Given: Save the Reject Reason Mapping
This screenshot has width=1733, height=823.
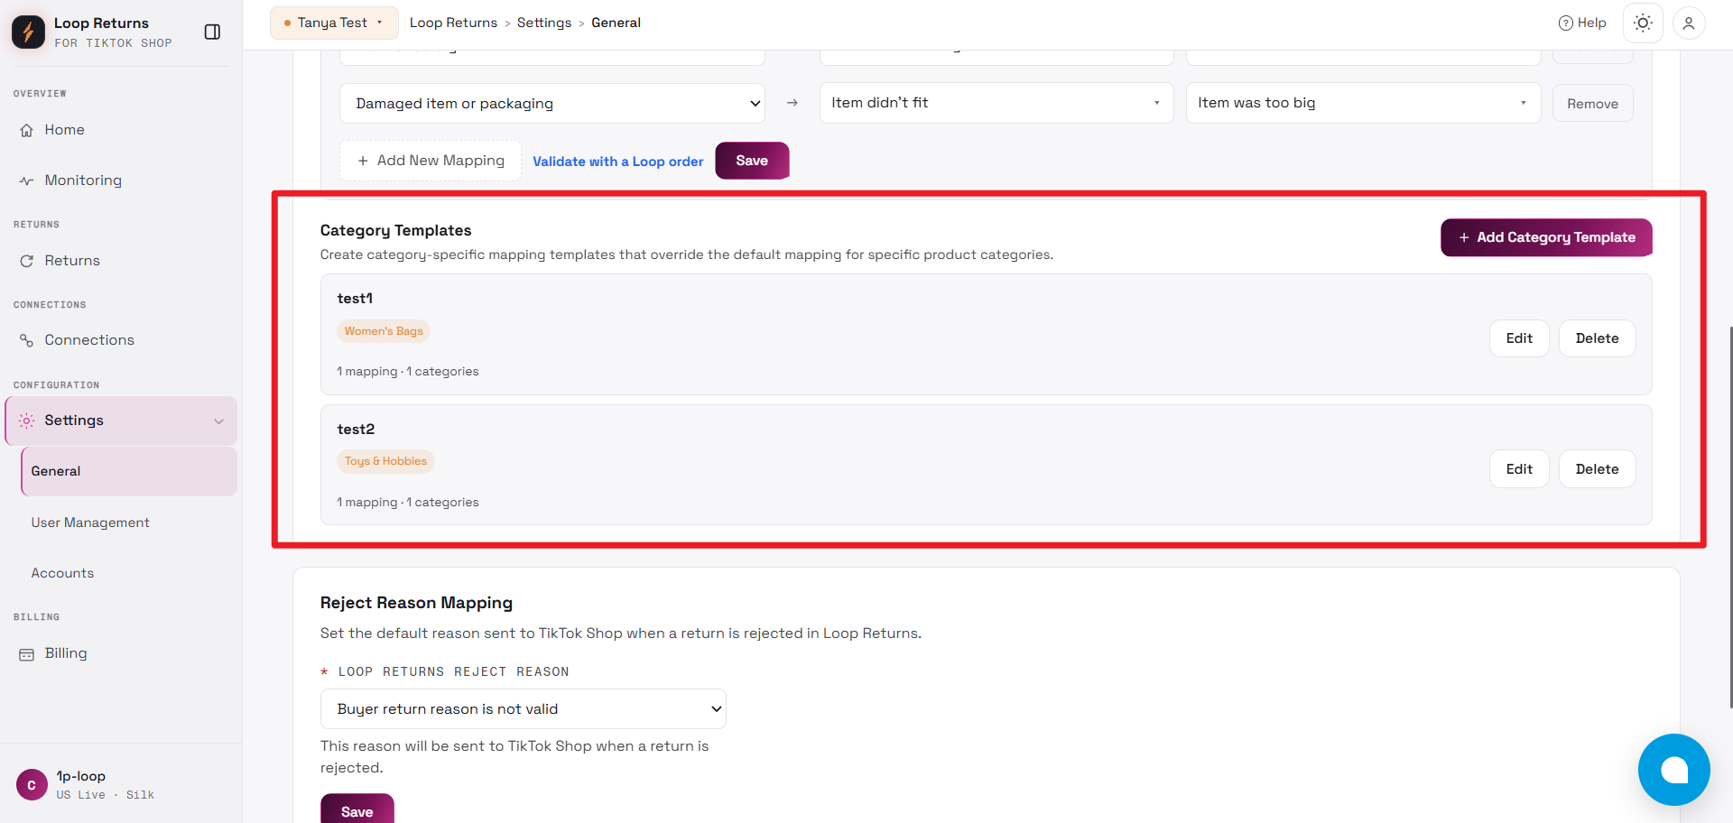Looking at the screenshot, I should tap(357, 809).
